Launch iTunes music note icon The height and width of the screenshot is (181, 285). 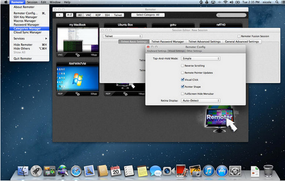209,171
